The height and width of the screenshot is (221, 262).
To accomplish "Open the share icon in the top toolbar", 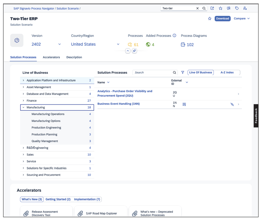I will tap(212, 8).
